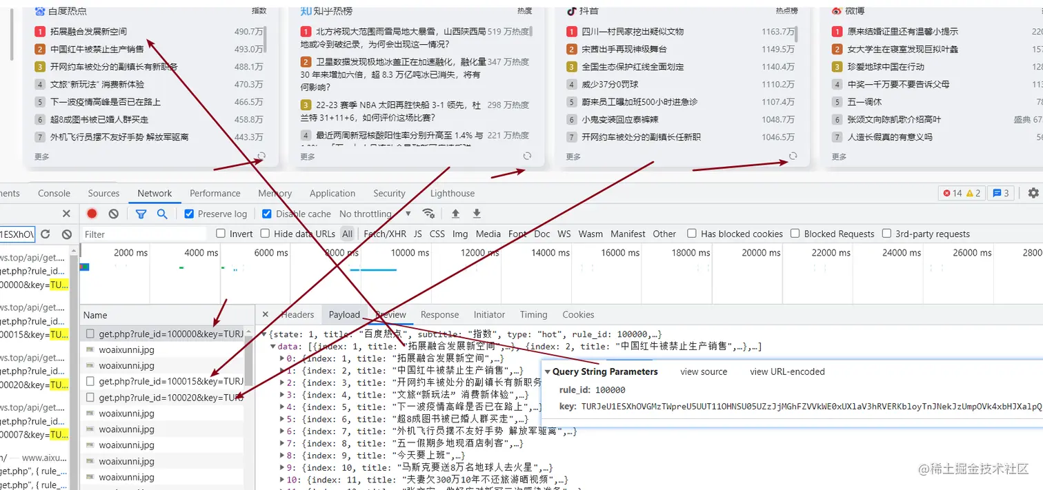This screenshot has height=490, width=1043.
Task: Filter requests by CSS type
Action: click(x=437, y=234)
